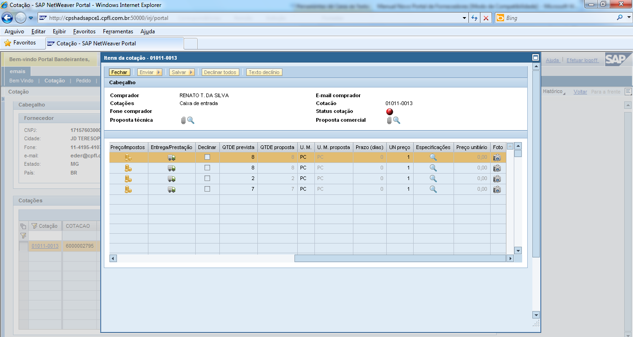Screen dimensions: 633x337
Task: Click paperclip attachment for Proposta comercial
Action: [389, 120]
